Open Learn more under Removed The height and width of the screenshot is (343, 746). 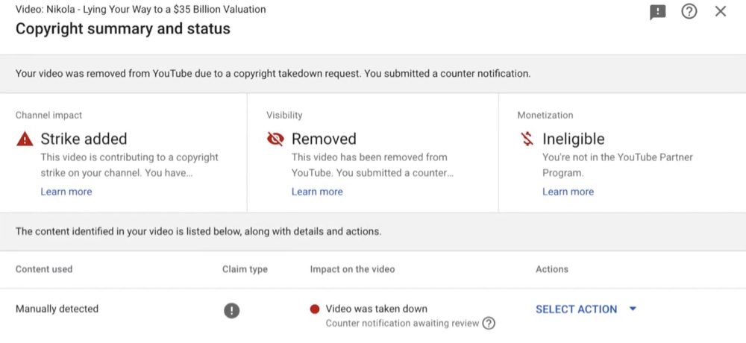coord(317,192)
